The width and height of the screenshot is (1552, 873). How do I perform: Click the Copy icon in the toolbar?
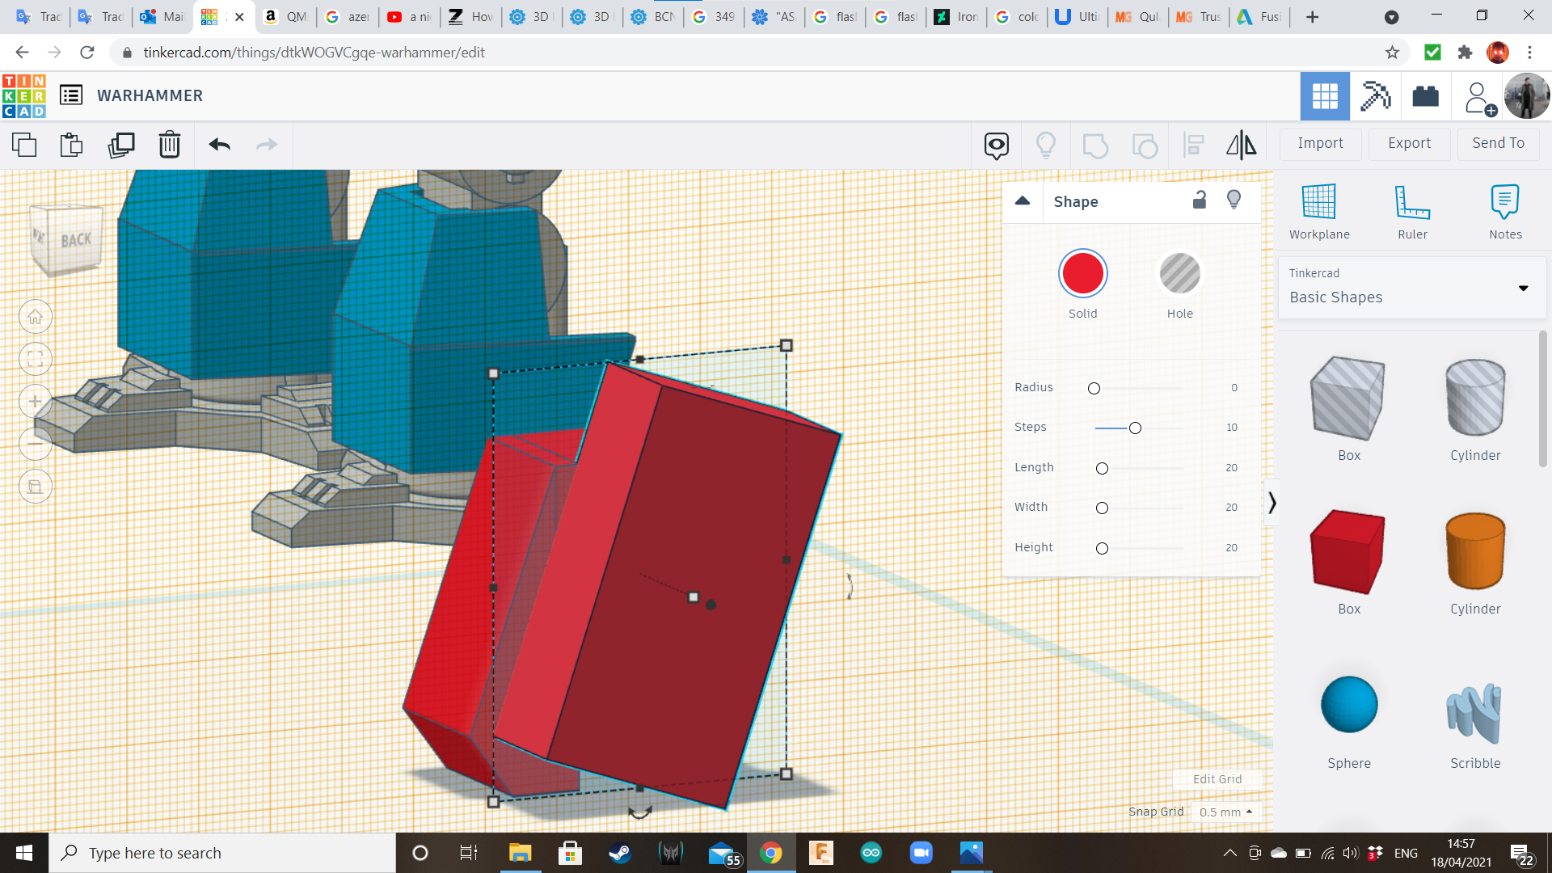point(24,145)
